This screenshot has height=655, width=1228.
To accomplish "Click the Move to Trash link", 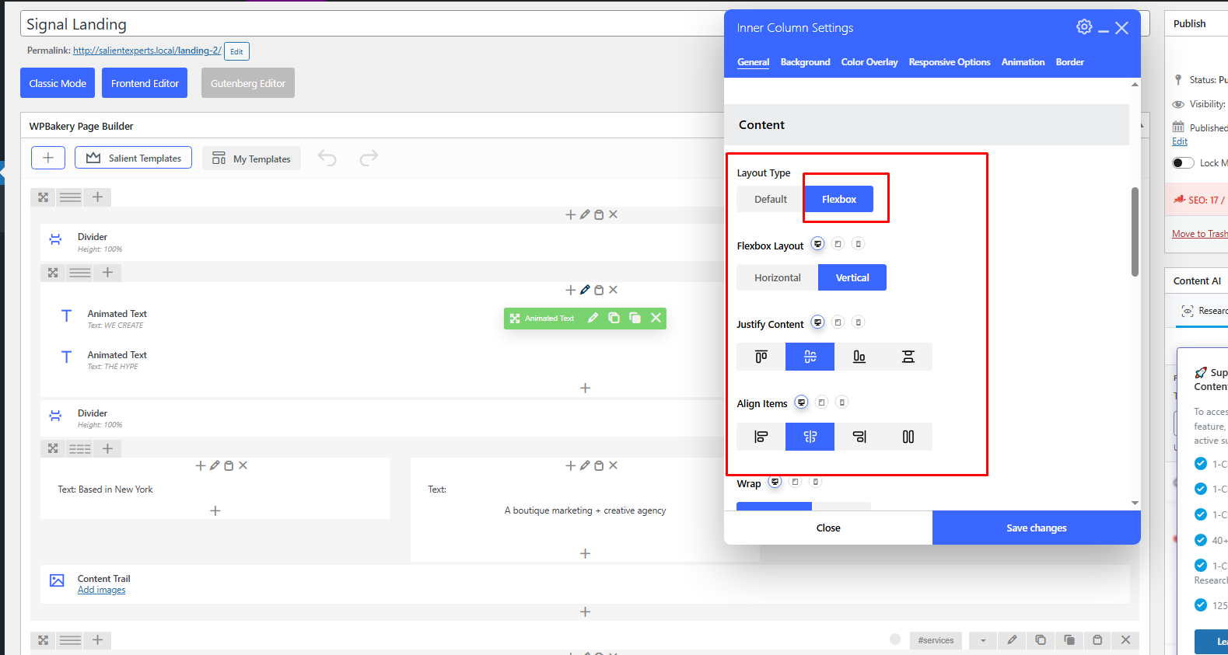I will tap(1199, 234).
